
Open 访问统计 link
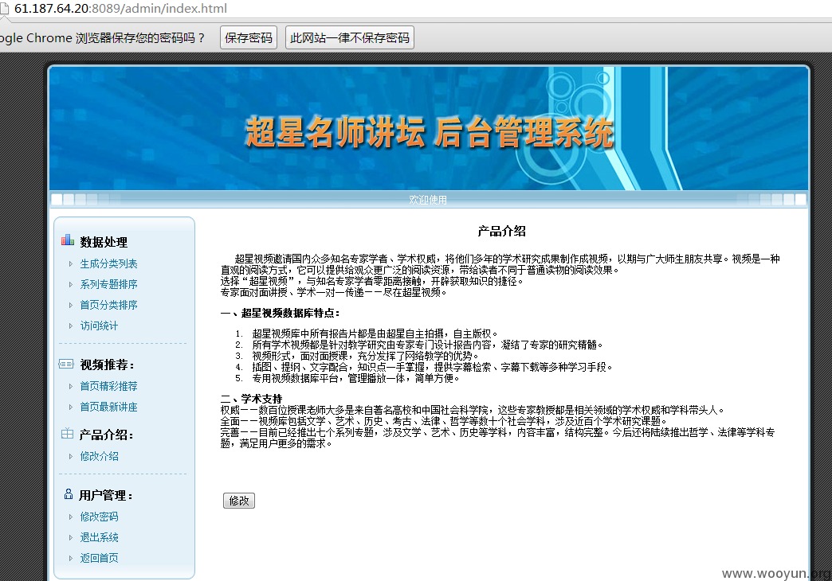pos(100,326)
